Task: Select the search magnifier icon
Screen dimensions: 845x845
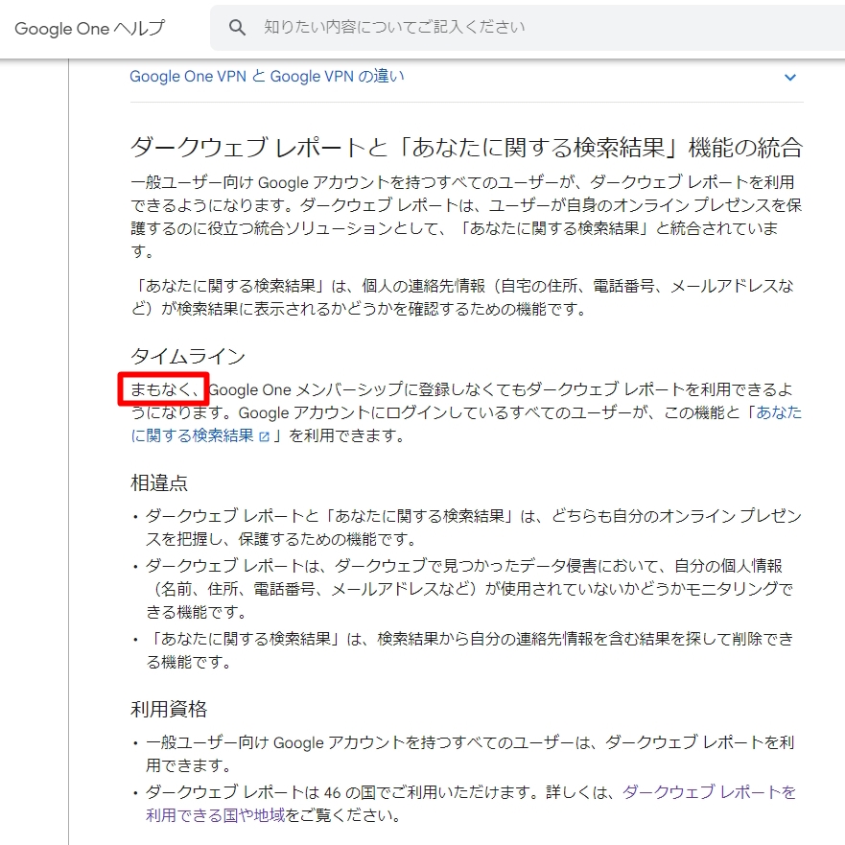Action: [237, 28]
